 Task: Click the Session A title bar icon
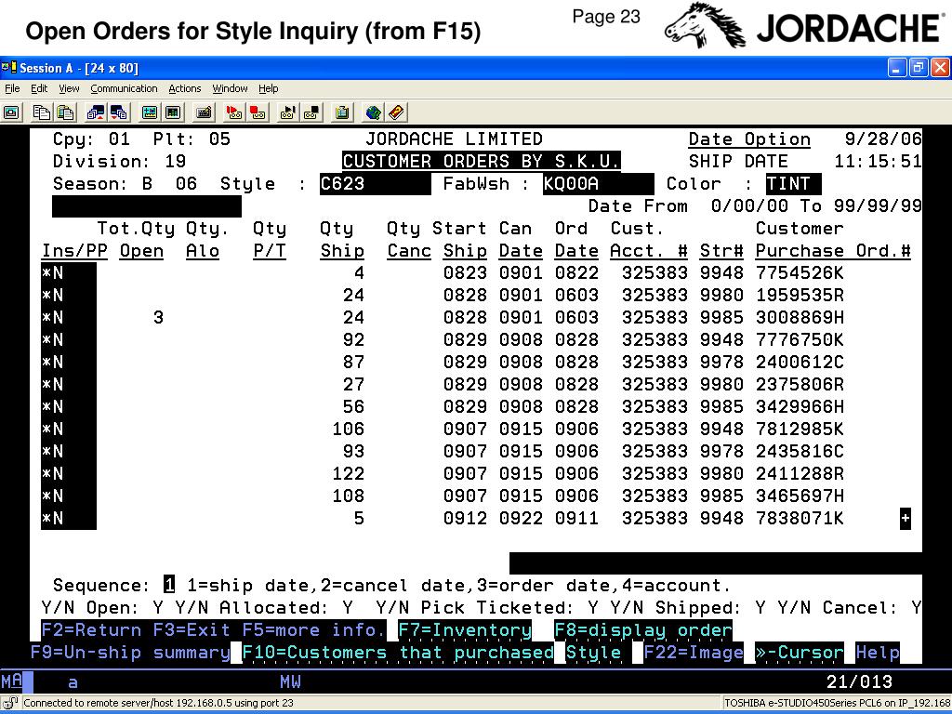[x=8, y=67]
